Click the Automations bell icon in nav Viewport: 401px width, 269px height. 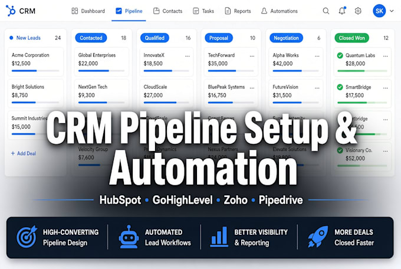264,11
